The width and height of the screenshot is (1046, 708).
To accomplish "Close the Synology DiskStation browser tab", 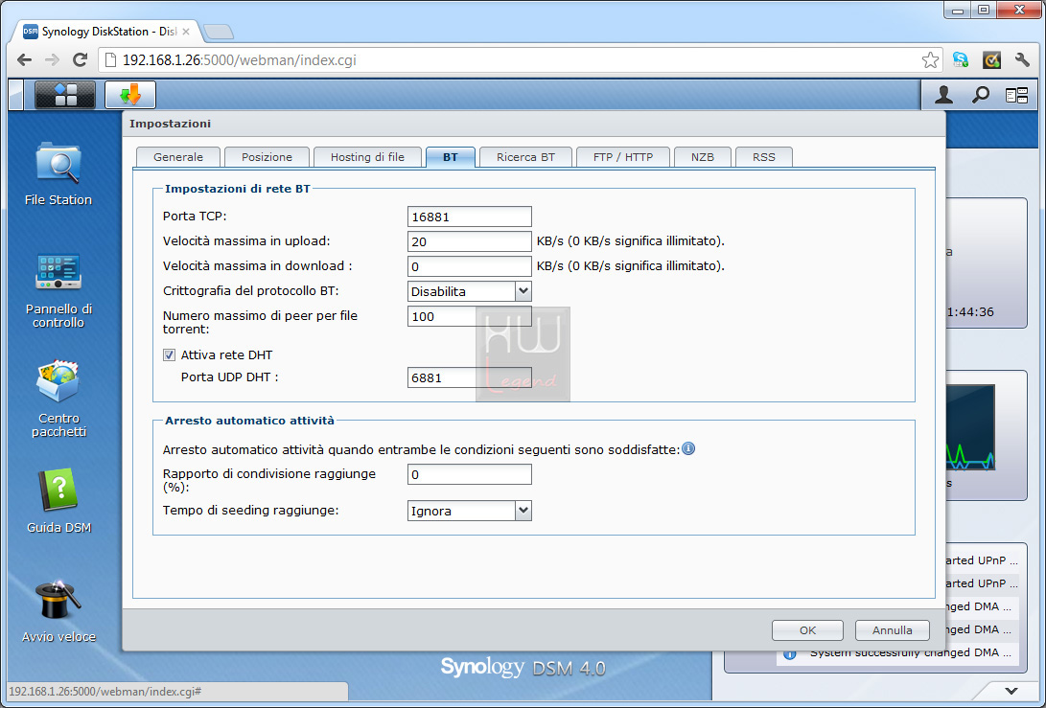I will coord(186,32).
